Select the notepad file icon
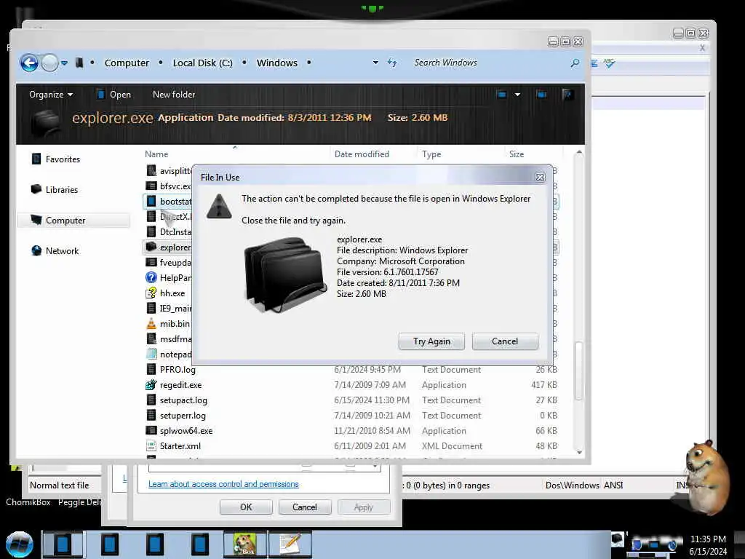 tap(151, 354)
